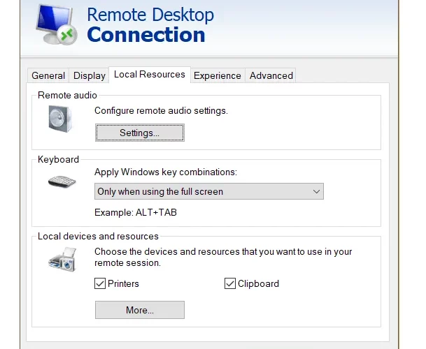Image resolution: width=426 pixels, height=349 pixels.
Task: Click the keyboard icon in Keyboard section
Action: pos(62,181)
